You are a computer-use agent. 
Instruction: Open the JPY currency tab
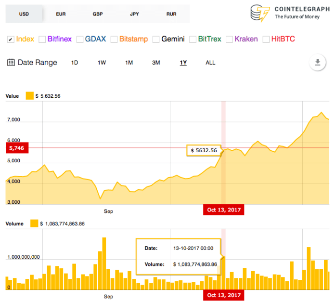coord(135,14)
